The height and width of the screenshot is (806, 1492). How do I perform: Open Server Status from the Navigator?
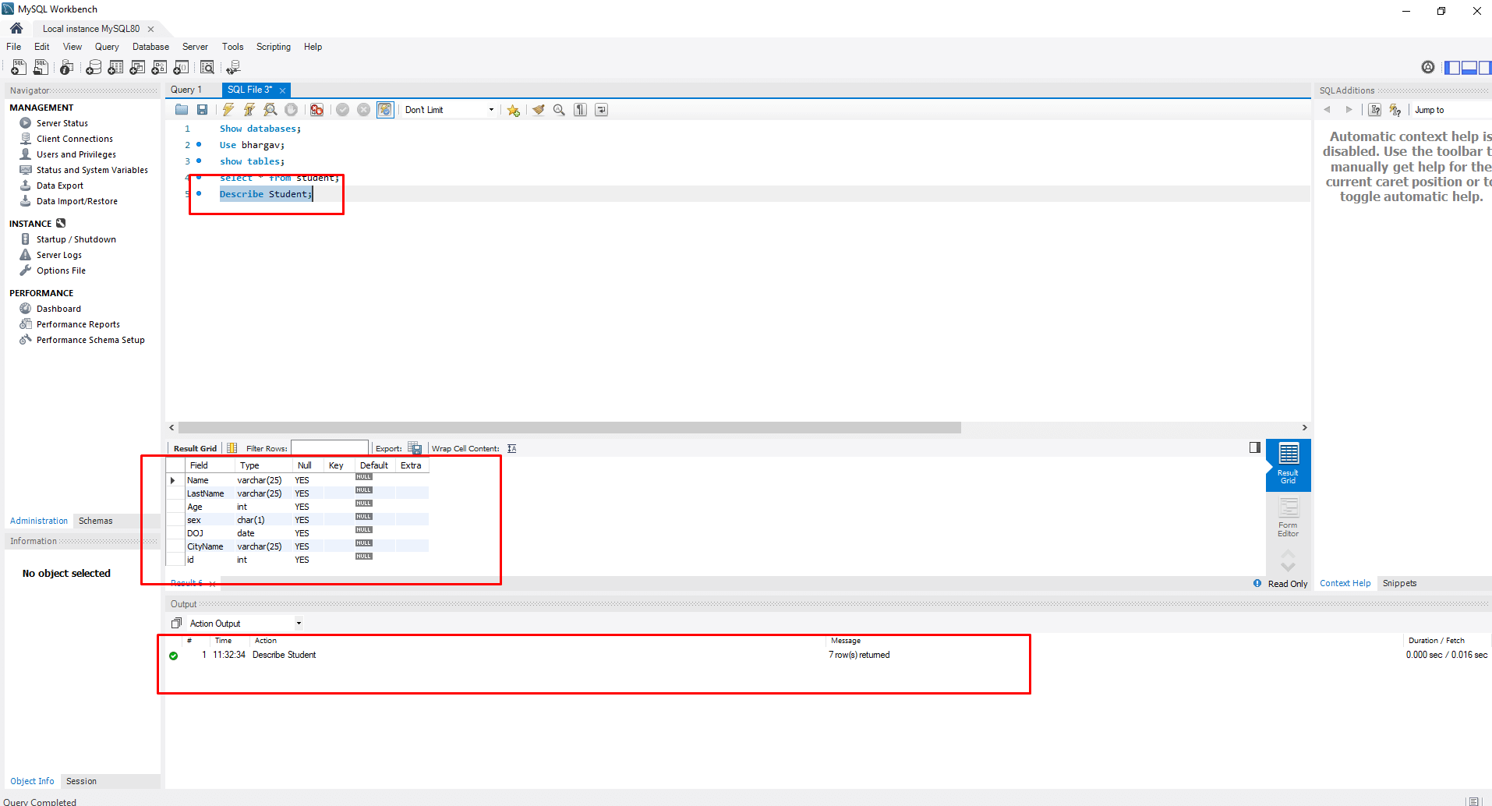pyautogui.click(x=61, y=122)
